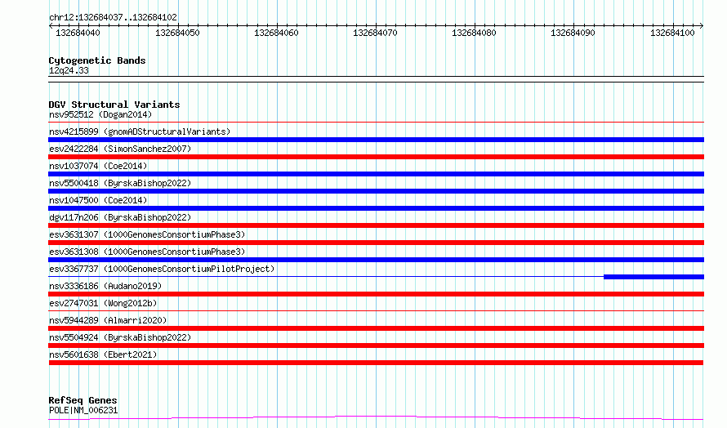Click the red bar for esv3631307
This screenshot has width=727, height=428.
(376, 243)
